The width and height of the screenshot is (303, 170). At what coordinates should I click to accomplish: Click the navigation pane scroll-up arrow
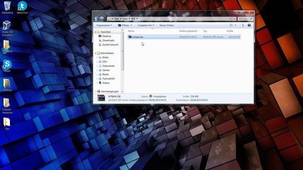tap(122, 30)
